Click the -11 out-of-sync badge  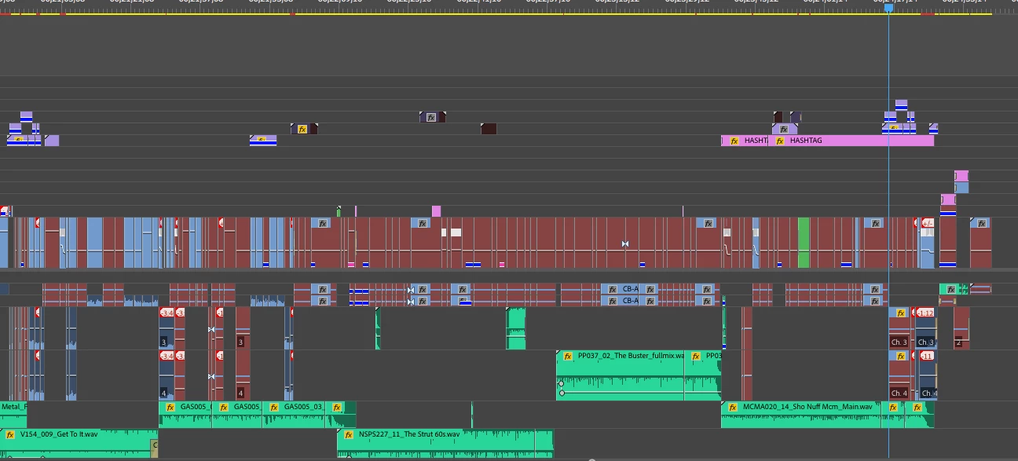pos(927,356)
